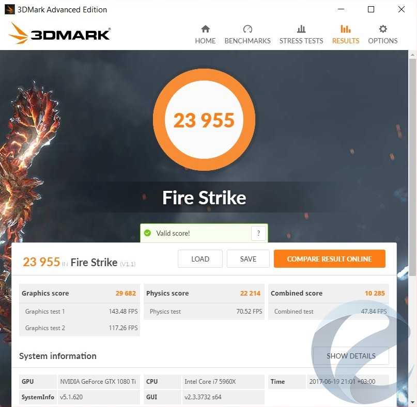
Task: Click the green Valid score checkmark icon
Action: point(147,233)
